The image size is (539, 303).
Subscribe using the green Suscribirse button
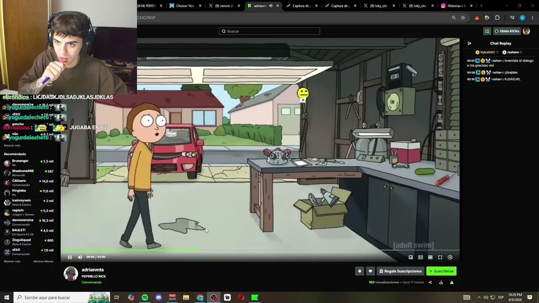click(x=441, y=271)
